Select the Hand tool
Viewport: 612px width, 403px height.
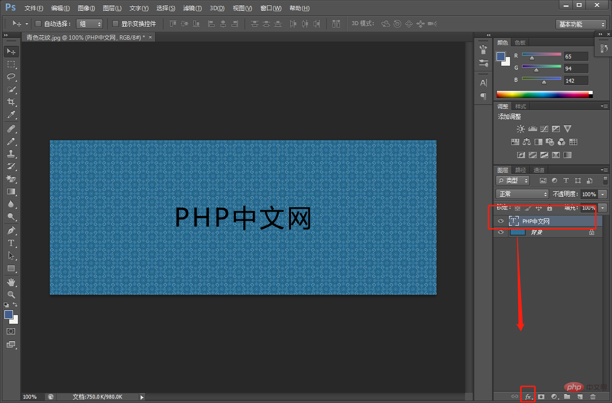tap(11, 282)
